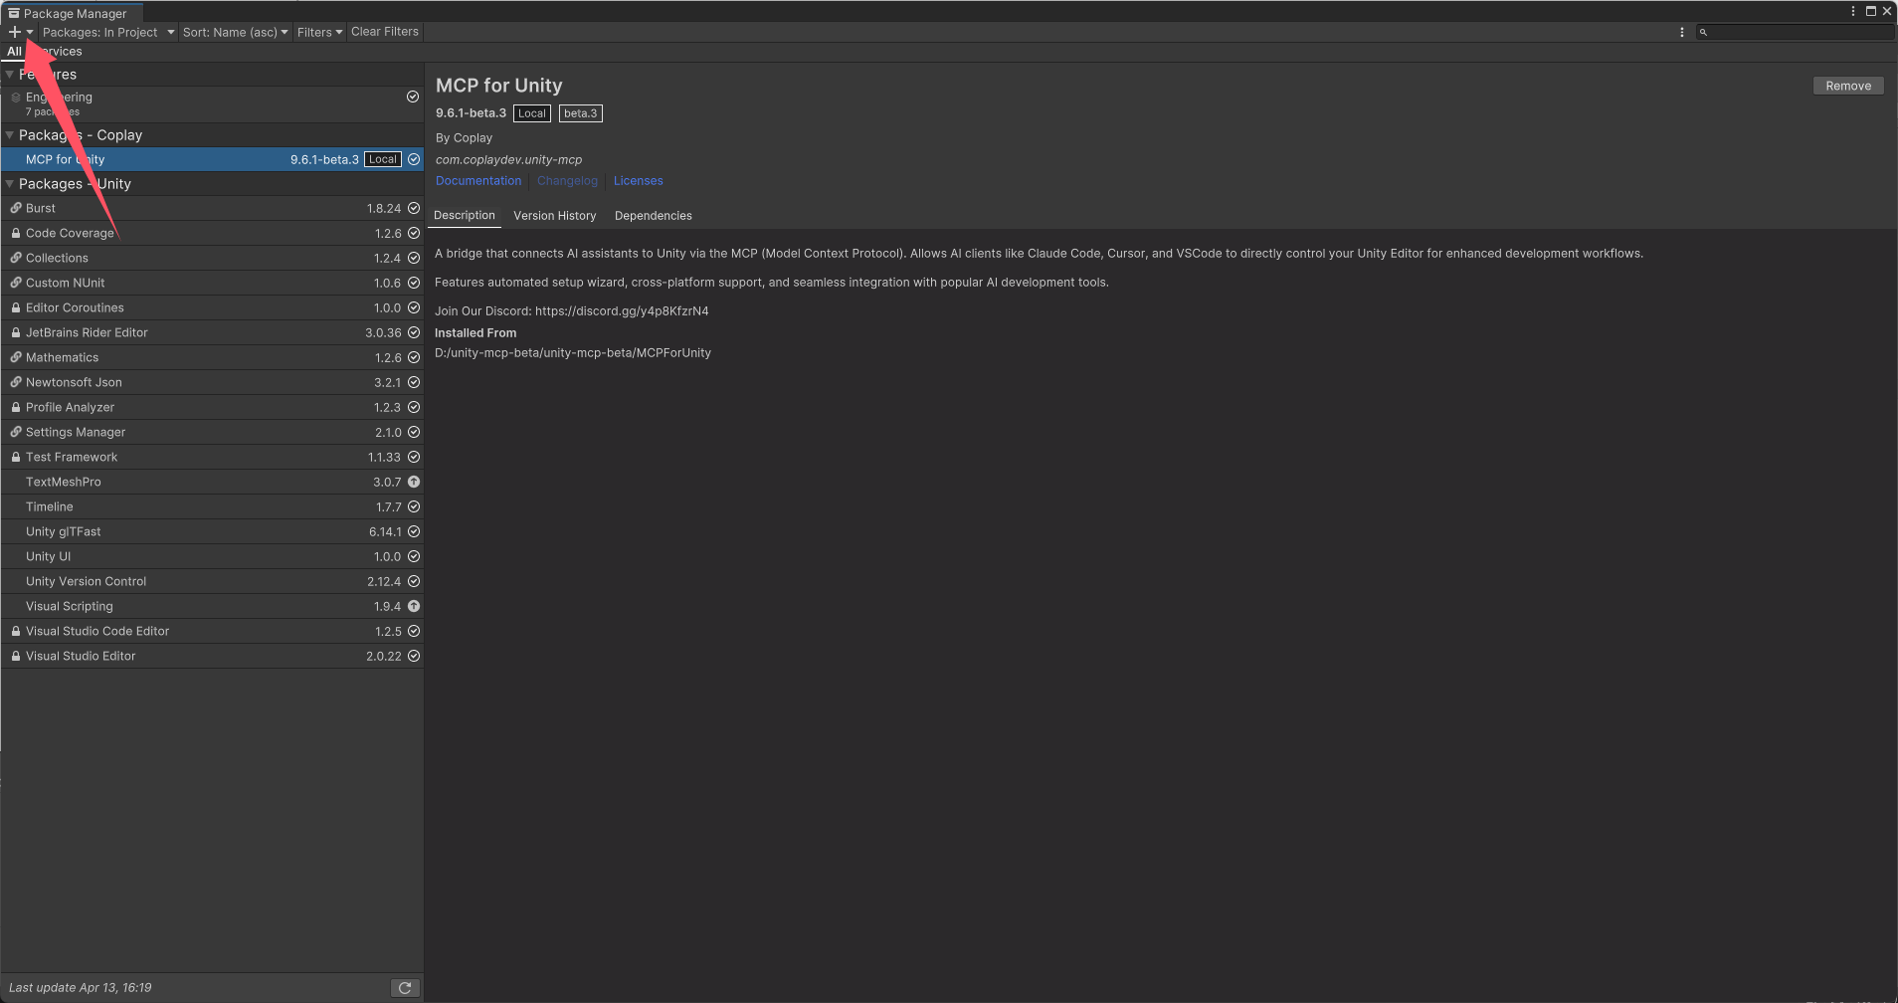Screen dimensions: 1898x1003
Task: Select the Newtonsoft Json package
Action: (x=212, y=382)
